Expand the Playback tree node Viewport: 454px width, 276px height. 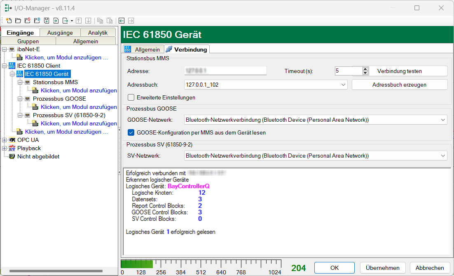point(5,148)
